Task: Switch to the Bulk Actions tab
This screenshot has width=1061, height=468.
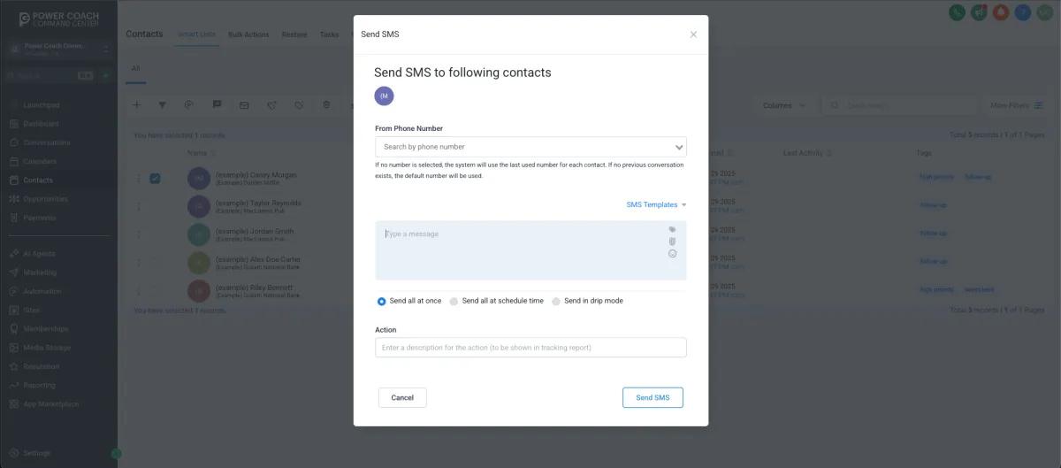Action: tap(248, 35)
